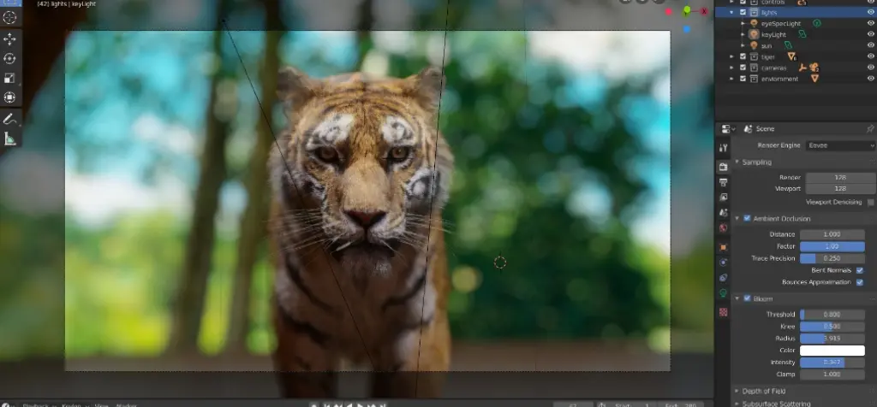Image resolution: width=877 pixels, height=407 pixels.
Task: Click the Bloom Intensity slider
Action: [x=832, y=363]
